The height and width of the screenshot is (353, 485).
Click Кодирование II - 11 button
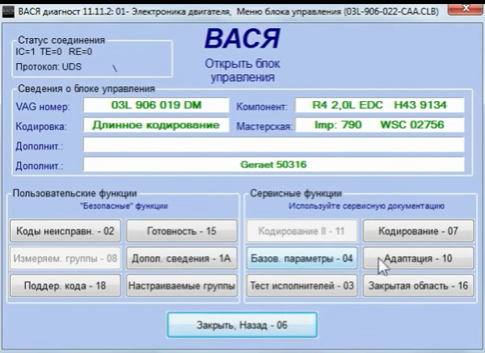(302, 231)
